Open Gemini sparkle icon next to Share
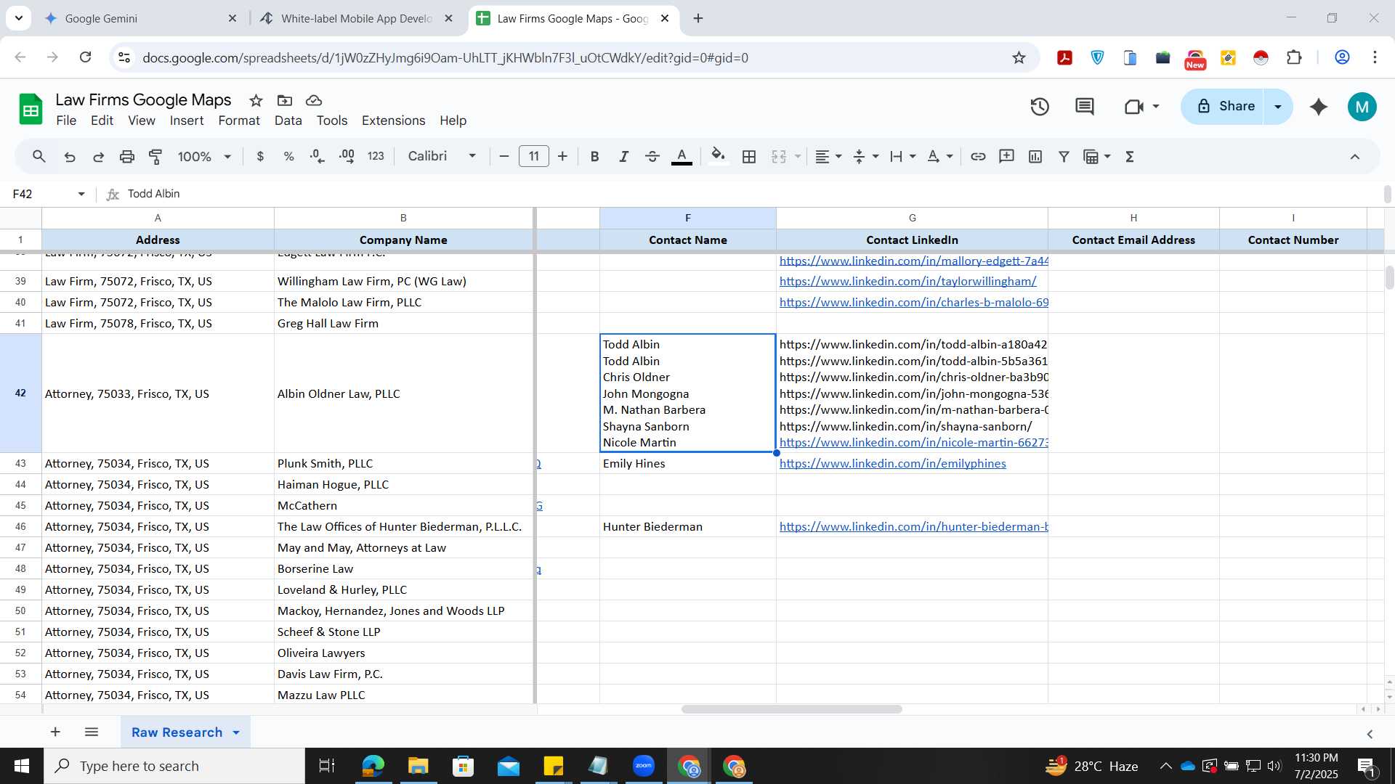 coord(1319,107)
